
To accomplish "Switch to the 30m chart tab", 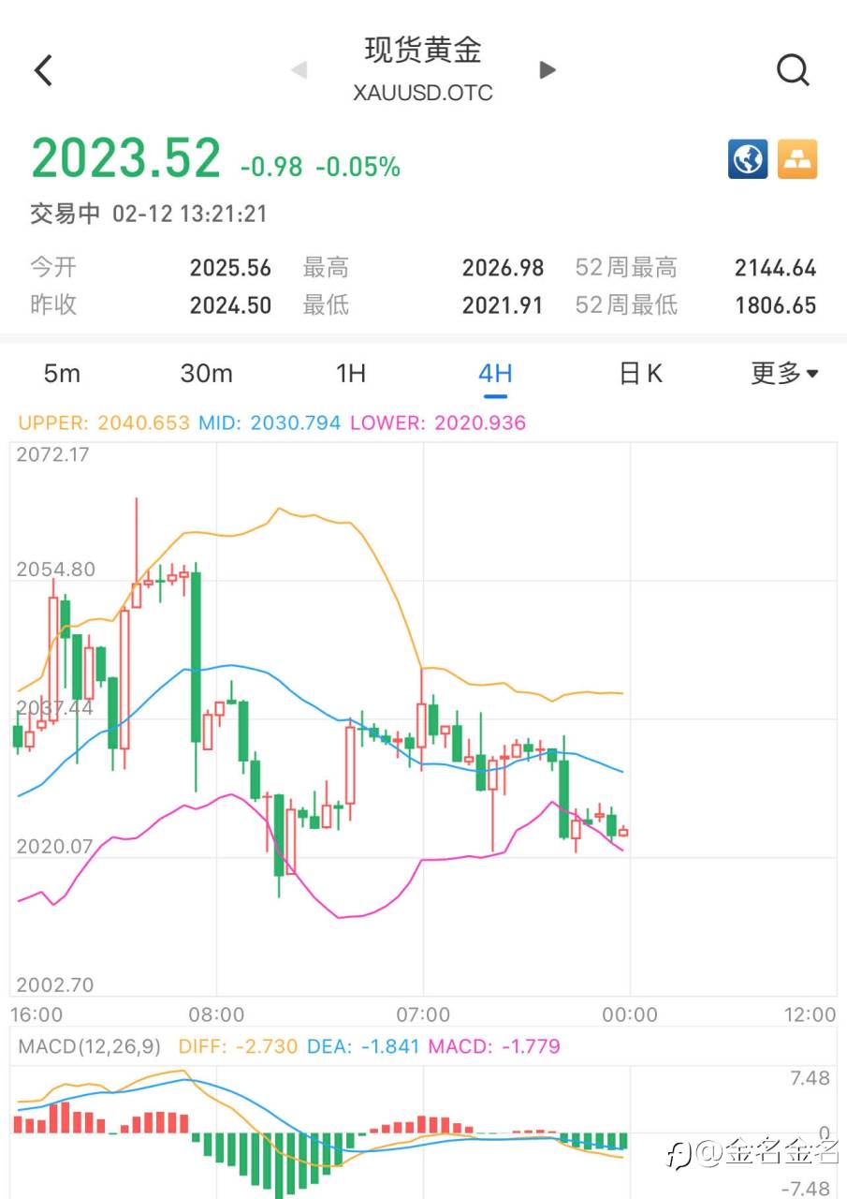I will pos(206,374).
